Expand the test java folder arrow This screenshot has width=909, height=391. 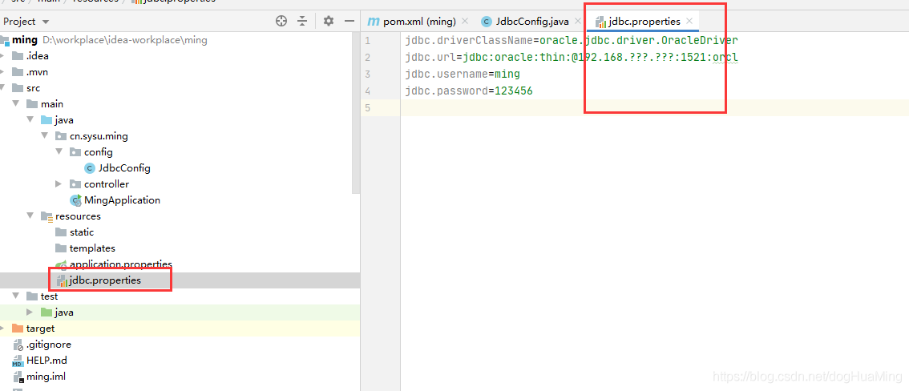click(30, 312)
